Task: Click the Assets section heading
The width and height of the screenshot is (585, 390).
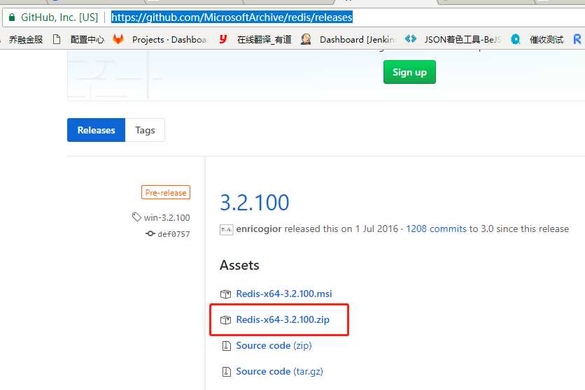Action: 239,265
